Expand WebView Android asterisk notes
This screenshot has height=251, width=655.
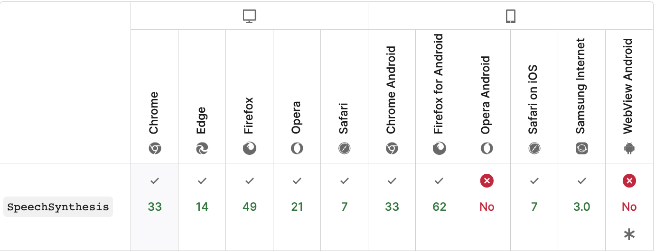click(x=629, y=234)
